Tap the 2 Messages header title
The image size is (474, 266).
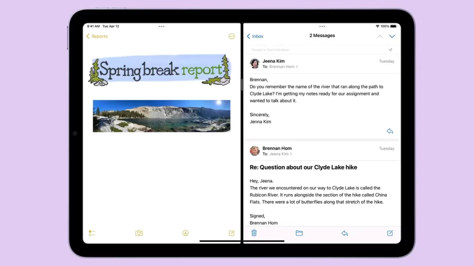pos(322,36)
